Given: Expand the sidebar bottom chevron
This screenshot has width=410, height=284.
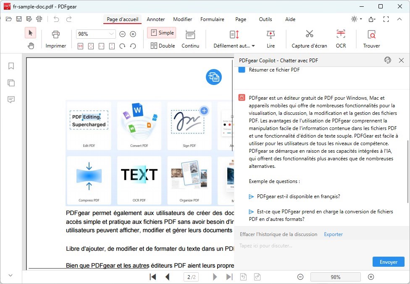Looking at the screenshot, I should click(x=11, y=275).
